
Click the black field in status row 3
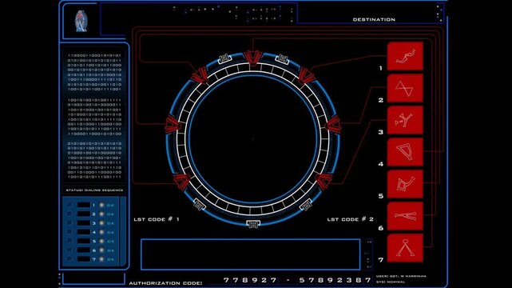[84, 223]
